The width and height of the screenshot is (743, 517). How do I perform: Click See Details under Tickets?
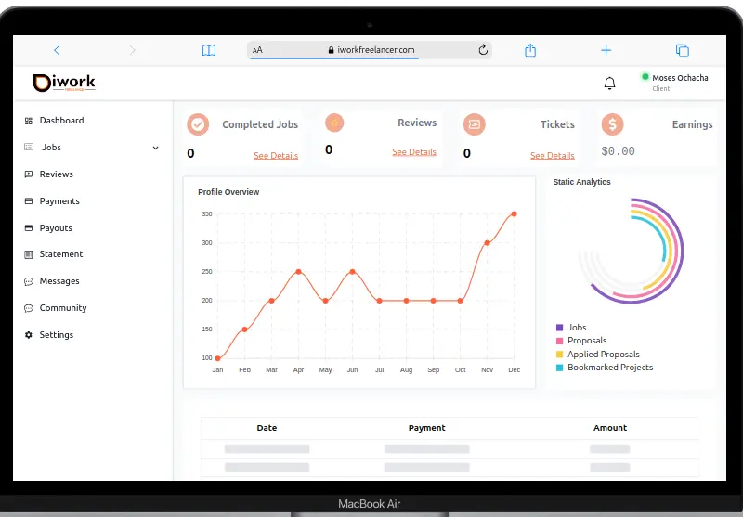click(x=552, y=156)
